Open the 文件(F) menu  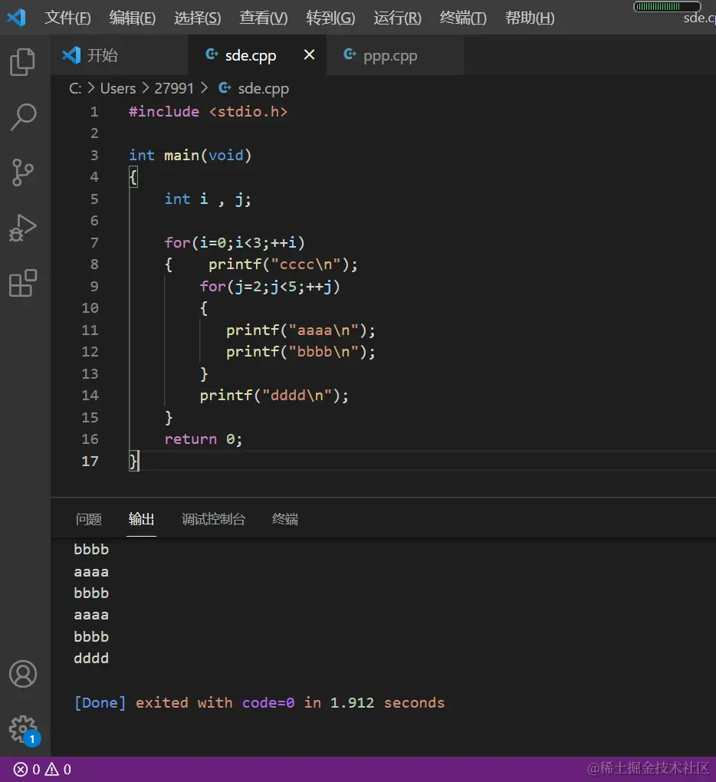[x=67, y=18]
